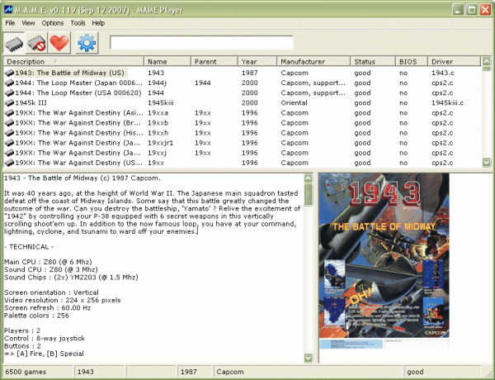The width and height of the screenshot is (495, 380).
Task: Open the Options menu
Action: [x=53, y=23]
